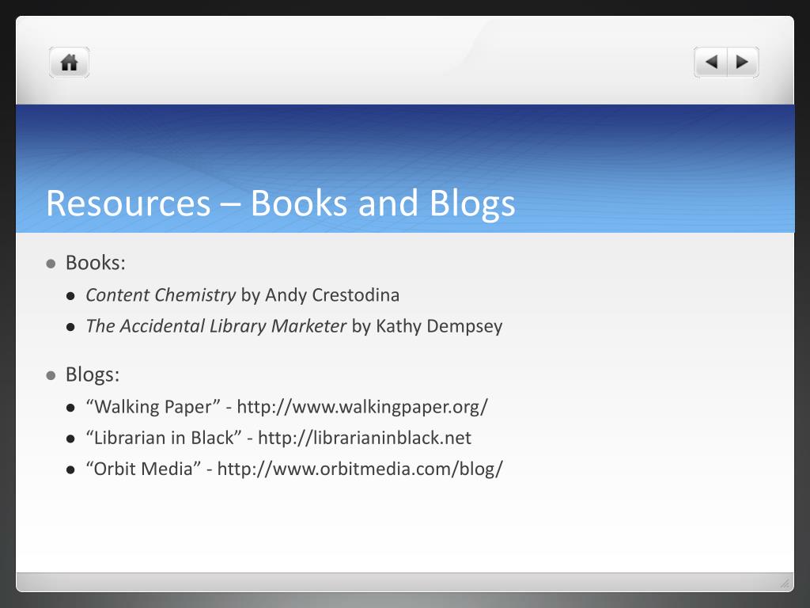This screenshot has width=810, height=608.
Task: Click the "Walking Paper" blog name
Action: 153,407
